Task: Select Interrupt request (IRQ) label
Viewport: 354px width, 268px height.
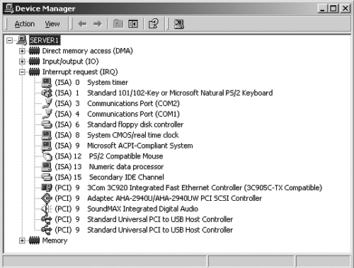Action: click(x=80, y=72)
